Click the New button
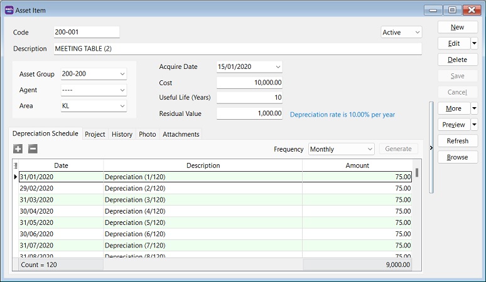 click(457, 27)
